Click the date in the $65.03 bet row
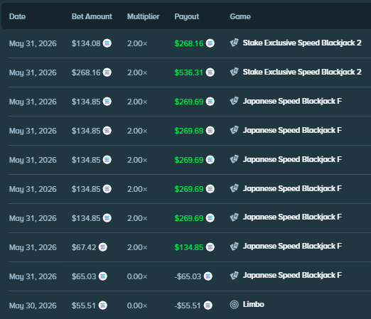This screenshot has width=371, height=319. [33, 276]
